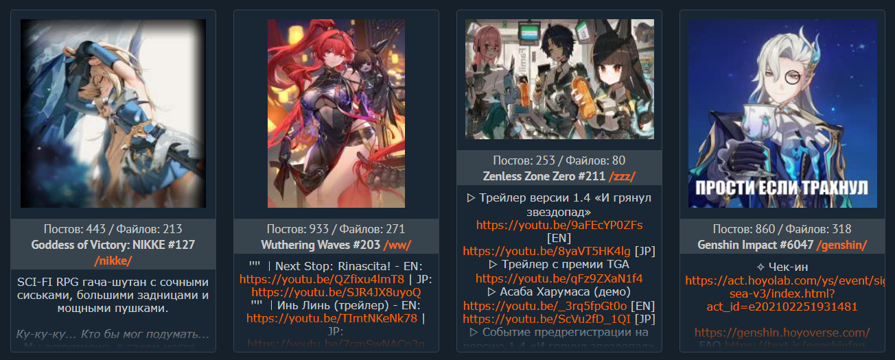Open the Wuthering Waves red-haired character thumbnail
The width and height of the screenshot is (895, 360).
[x=336, y=113]
